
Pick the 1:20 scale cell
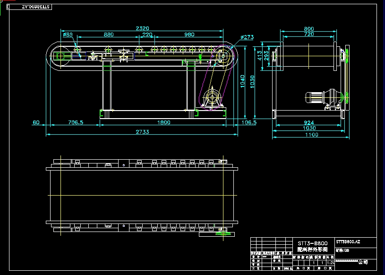330,263
